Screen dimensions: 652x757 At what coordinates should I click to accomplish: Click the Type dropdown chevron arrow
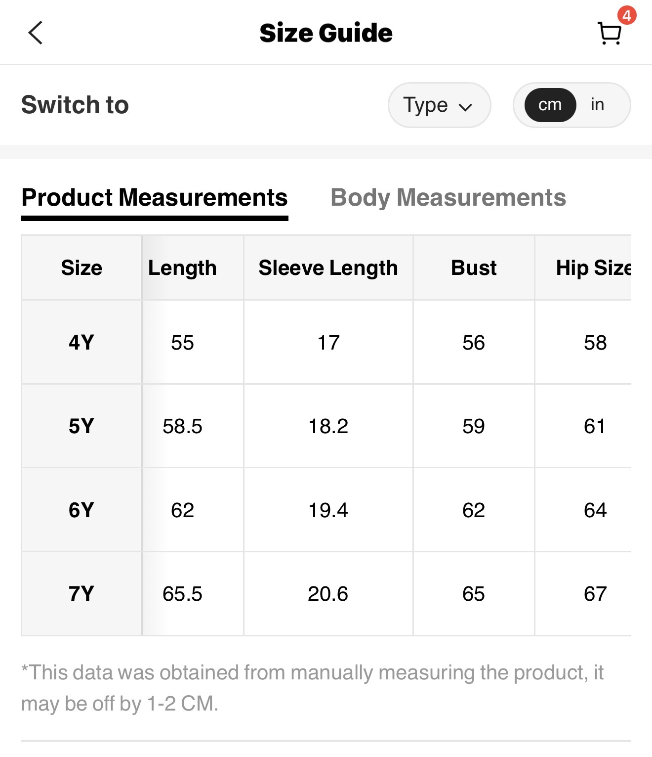465,107
